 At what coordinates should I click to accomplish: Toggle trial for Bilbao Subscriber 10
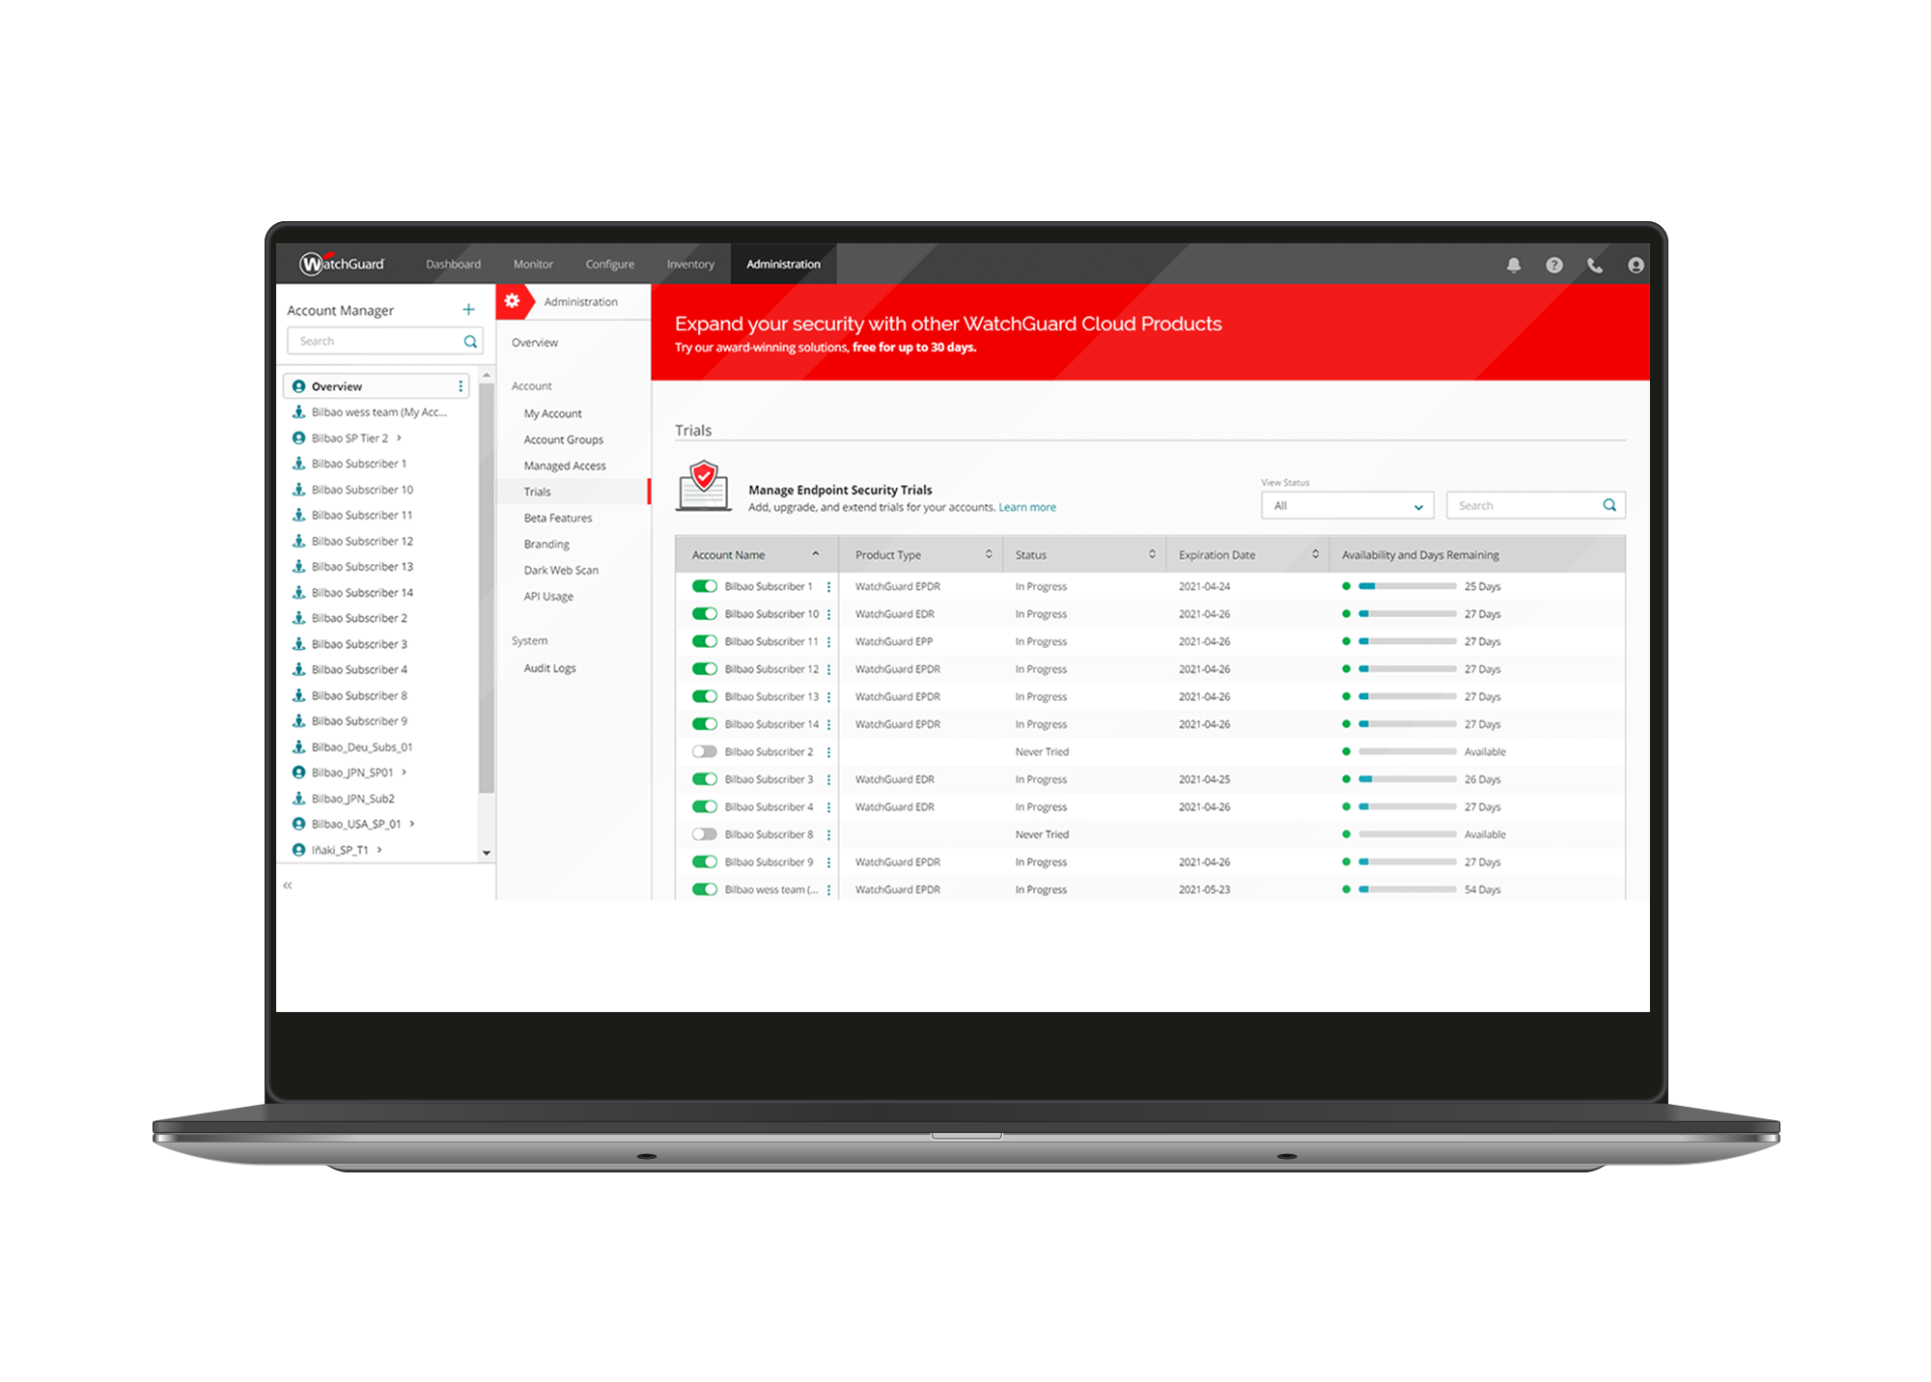click(x=705, y=614)
